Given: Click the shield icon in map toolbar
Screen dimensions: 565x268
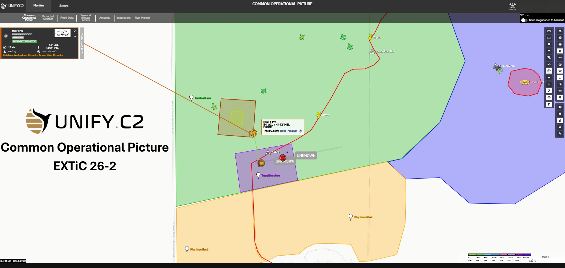Looking at the screenshot, I should 549,91.
